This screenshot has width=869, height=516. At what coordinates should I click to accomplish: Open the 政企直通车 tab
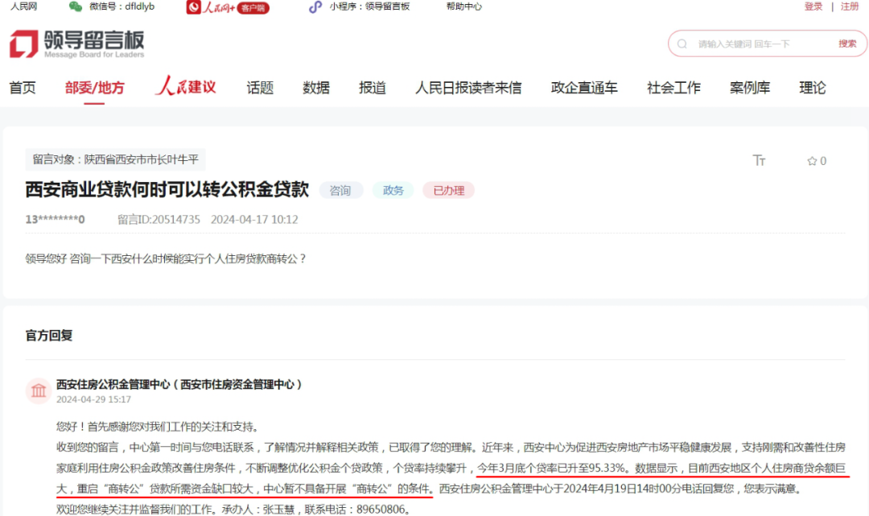(584, 88)
